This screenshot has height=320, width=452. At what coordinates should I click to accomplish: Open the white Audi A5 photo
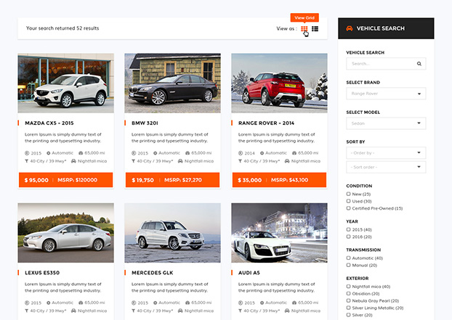pos(279,233)
